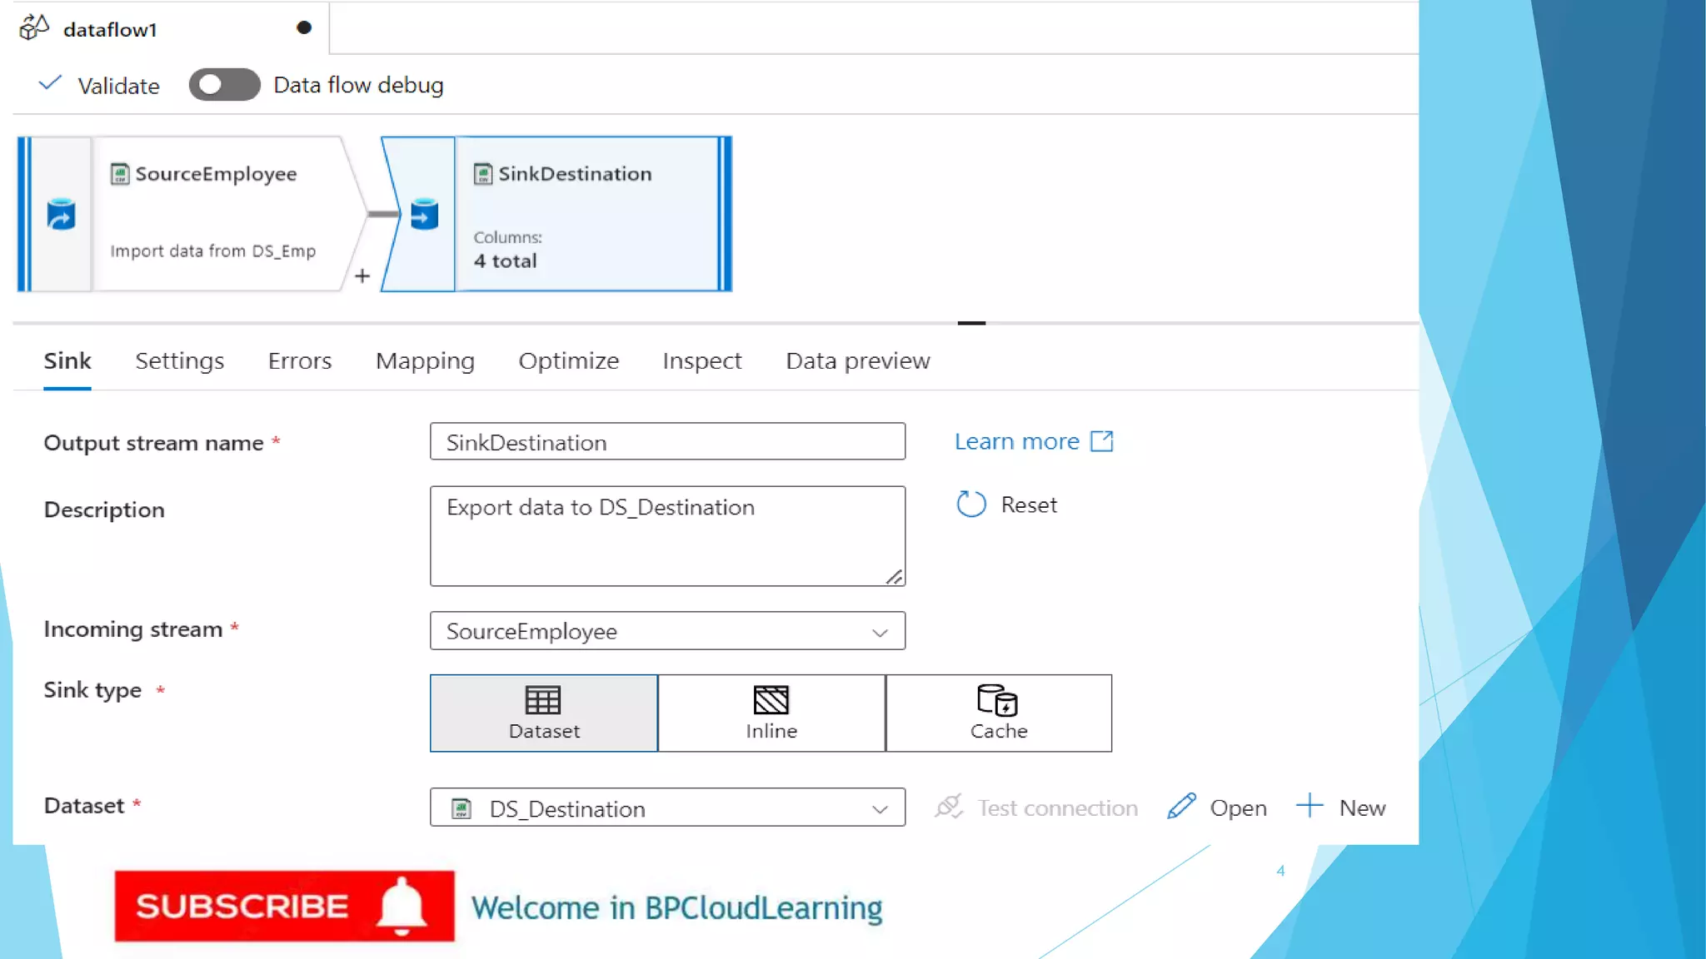
Task: Switch to the Mapping tab
Action: tap(425, 361)
